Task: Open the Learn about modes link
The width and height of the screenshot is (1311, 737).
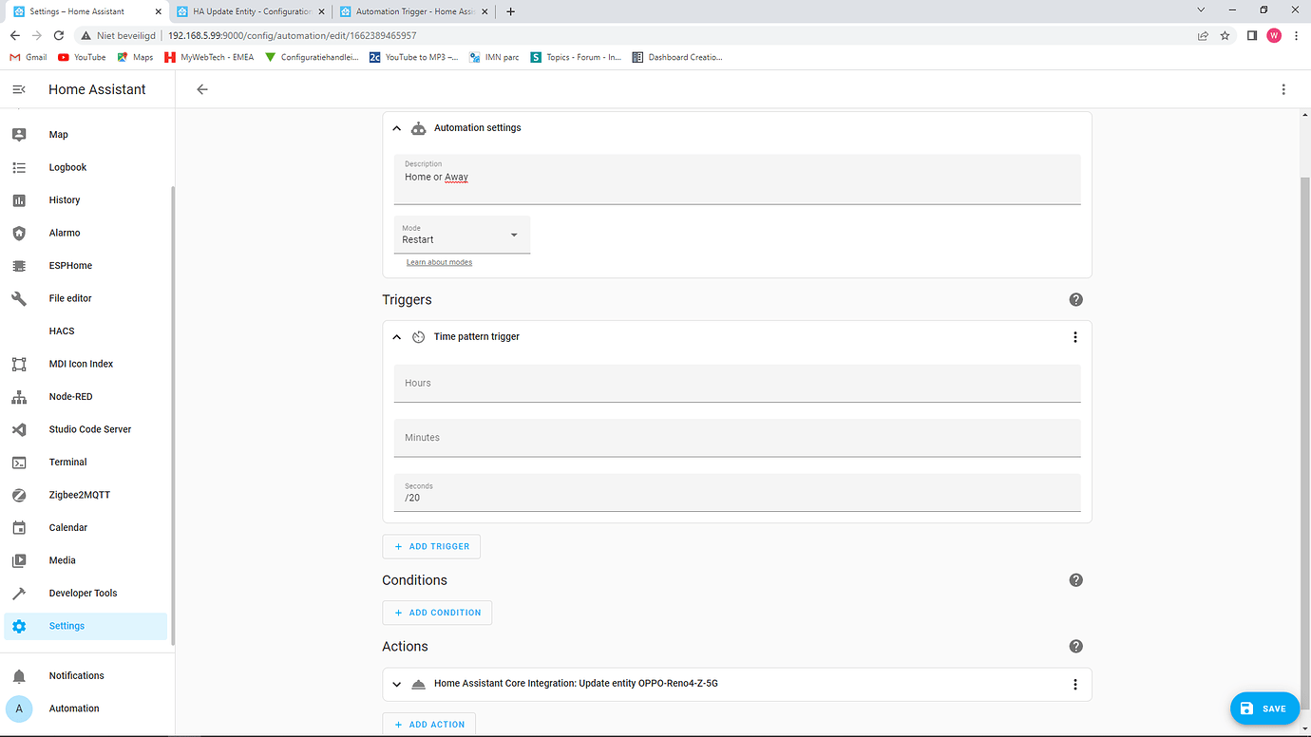Action: [439, 261]
